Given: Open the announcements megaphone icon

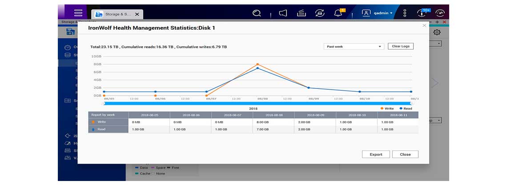Looking at the screenshot, I should pos(283,13).
